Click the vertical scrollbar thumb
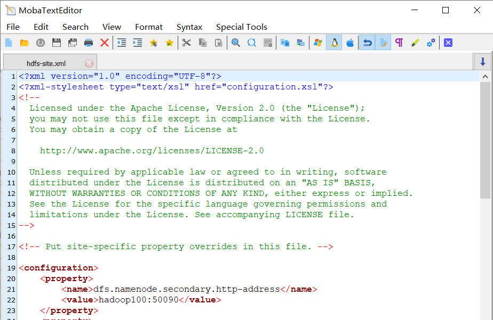 click(485, 140)
